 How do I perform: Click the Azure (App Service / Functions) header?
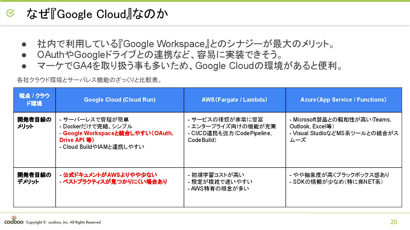click(x=344, y=100)
